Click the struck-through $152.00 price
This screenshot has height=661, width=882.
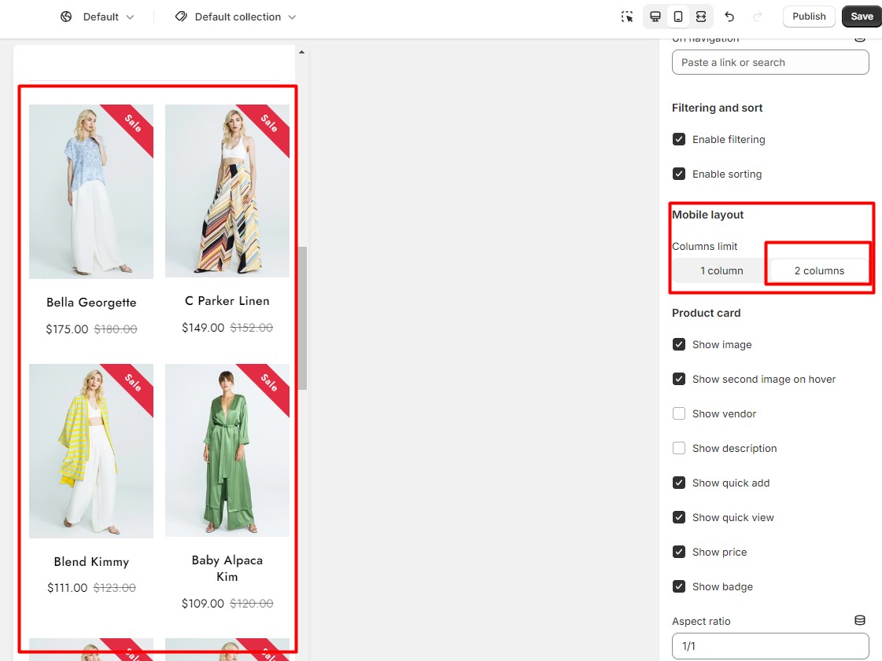click(x=252, y=327)
